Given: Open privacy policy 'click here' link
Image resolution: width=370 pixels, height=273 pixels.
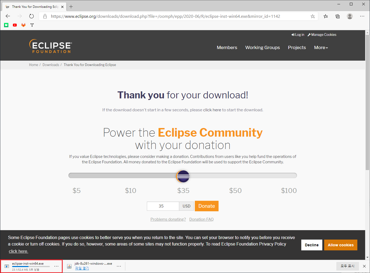Looking at the screenshot, I should [x=18, y=251].
